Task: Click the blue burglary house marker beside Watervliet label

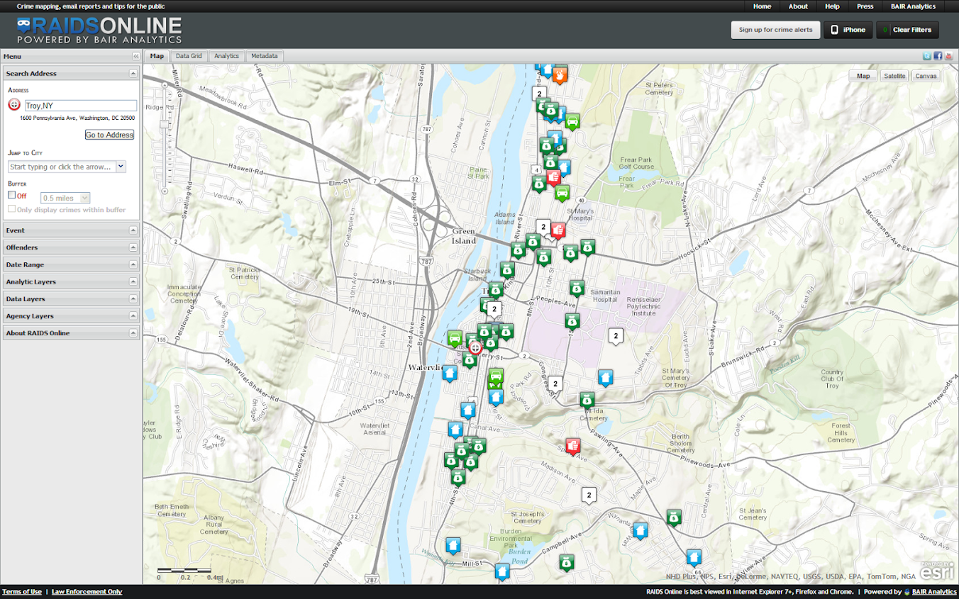Action: pyautogui.click(x=450, y=372)
